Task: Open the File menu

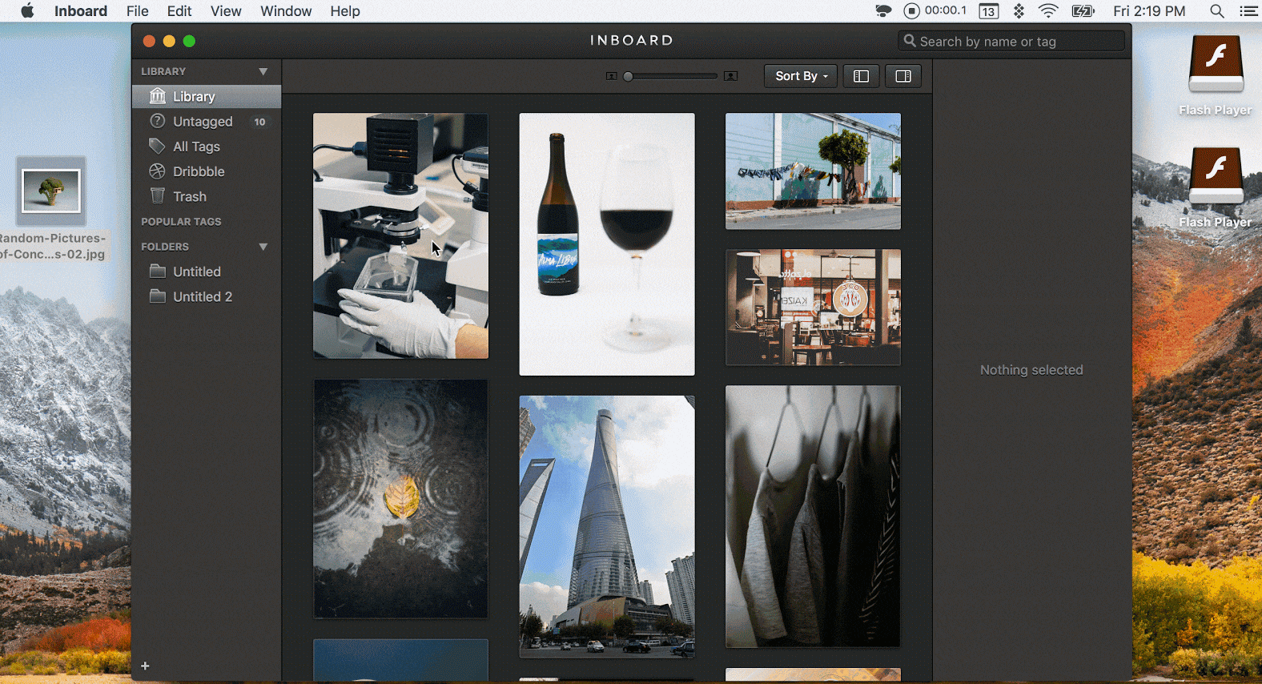Action: 138,11
